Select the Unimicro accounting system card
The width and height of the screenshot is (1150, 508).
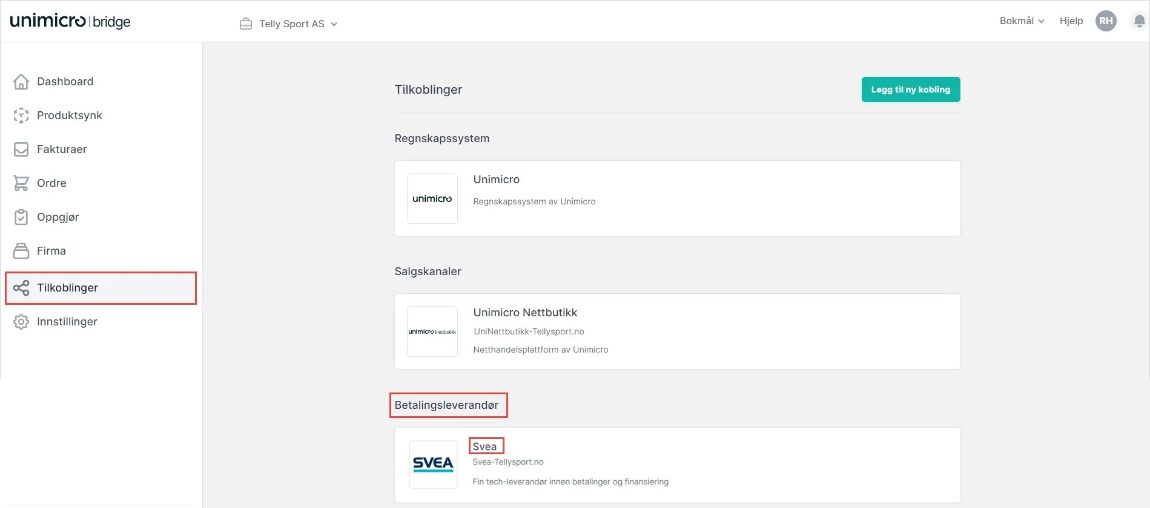click(676, 198)
